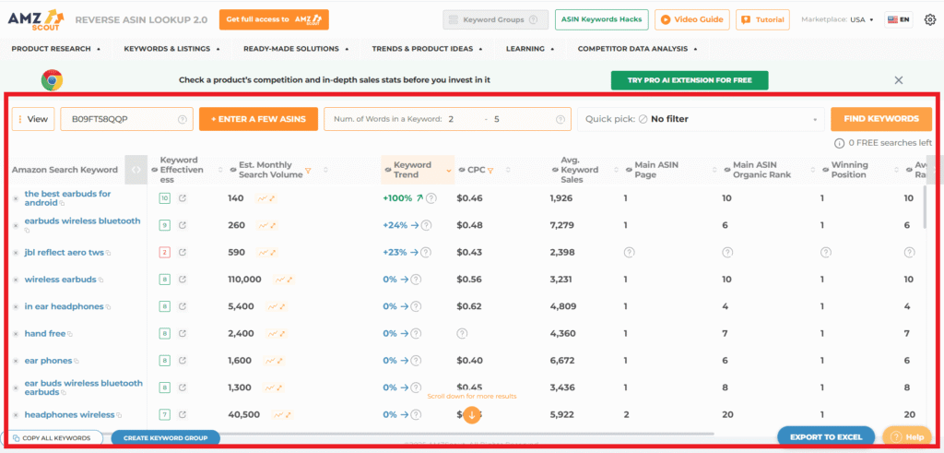Click 'Try Pro AI Extension for Free'
944x453 pixels.
[x=690, y=80]
